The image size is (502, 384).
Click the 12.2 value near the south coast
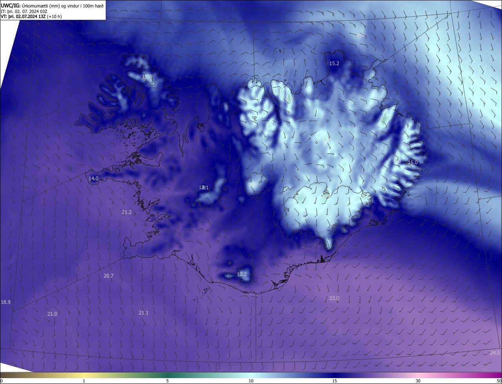[242, 274]
